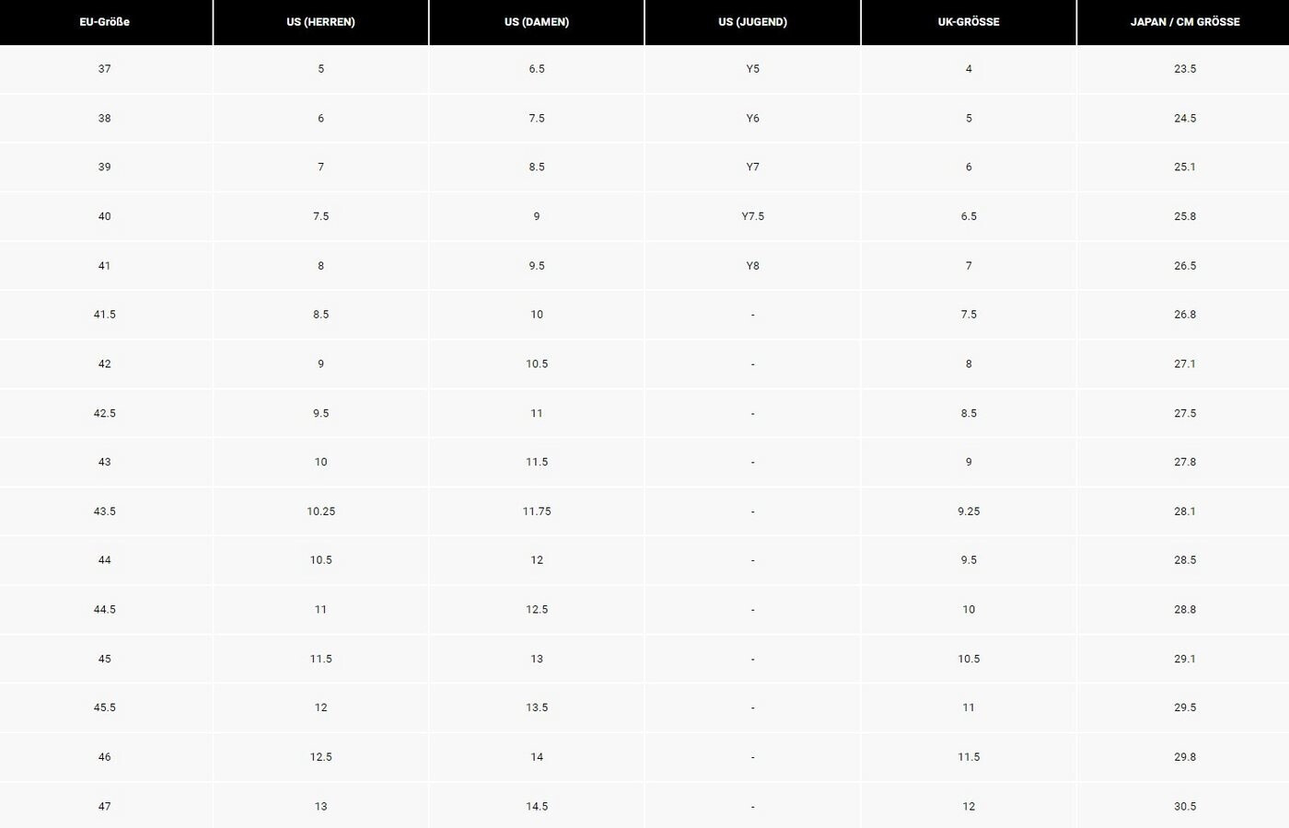
Task: Click EU size 47 cell
Action: (x=105, y=806)
